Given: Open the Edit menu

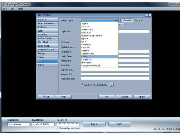Looking at the screenshot, I should [12, 9].
